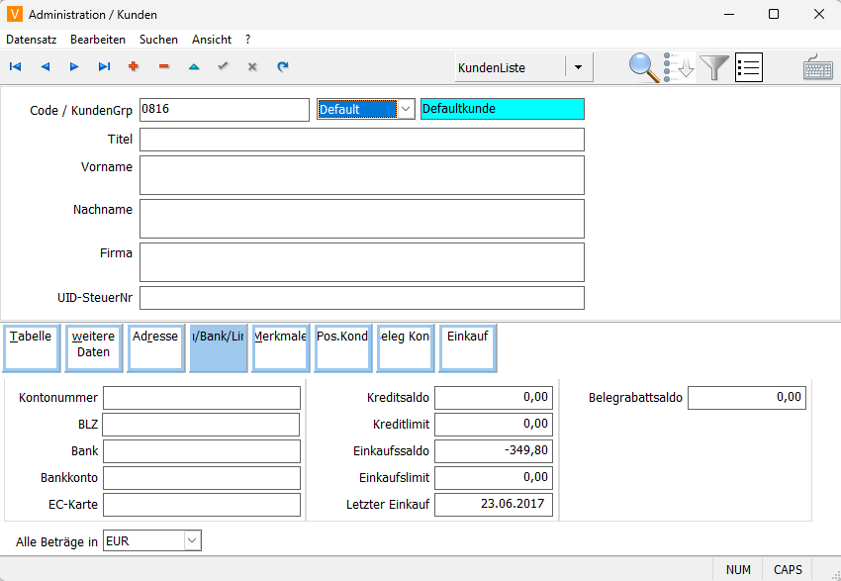The height and width of the screenshot is (581, 841).
Task: Go to the next record
Action: (74, 67)
